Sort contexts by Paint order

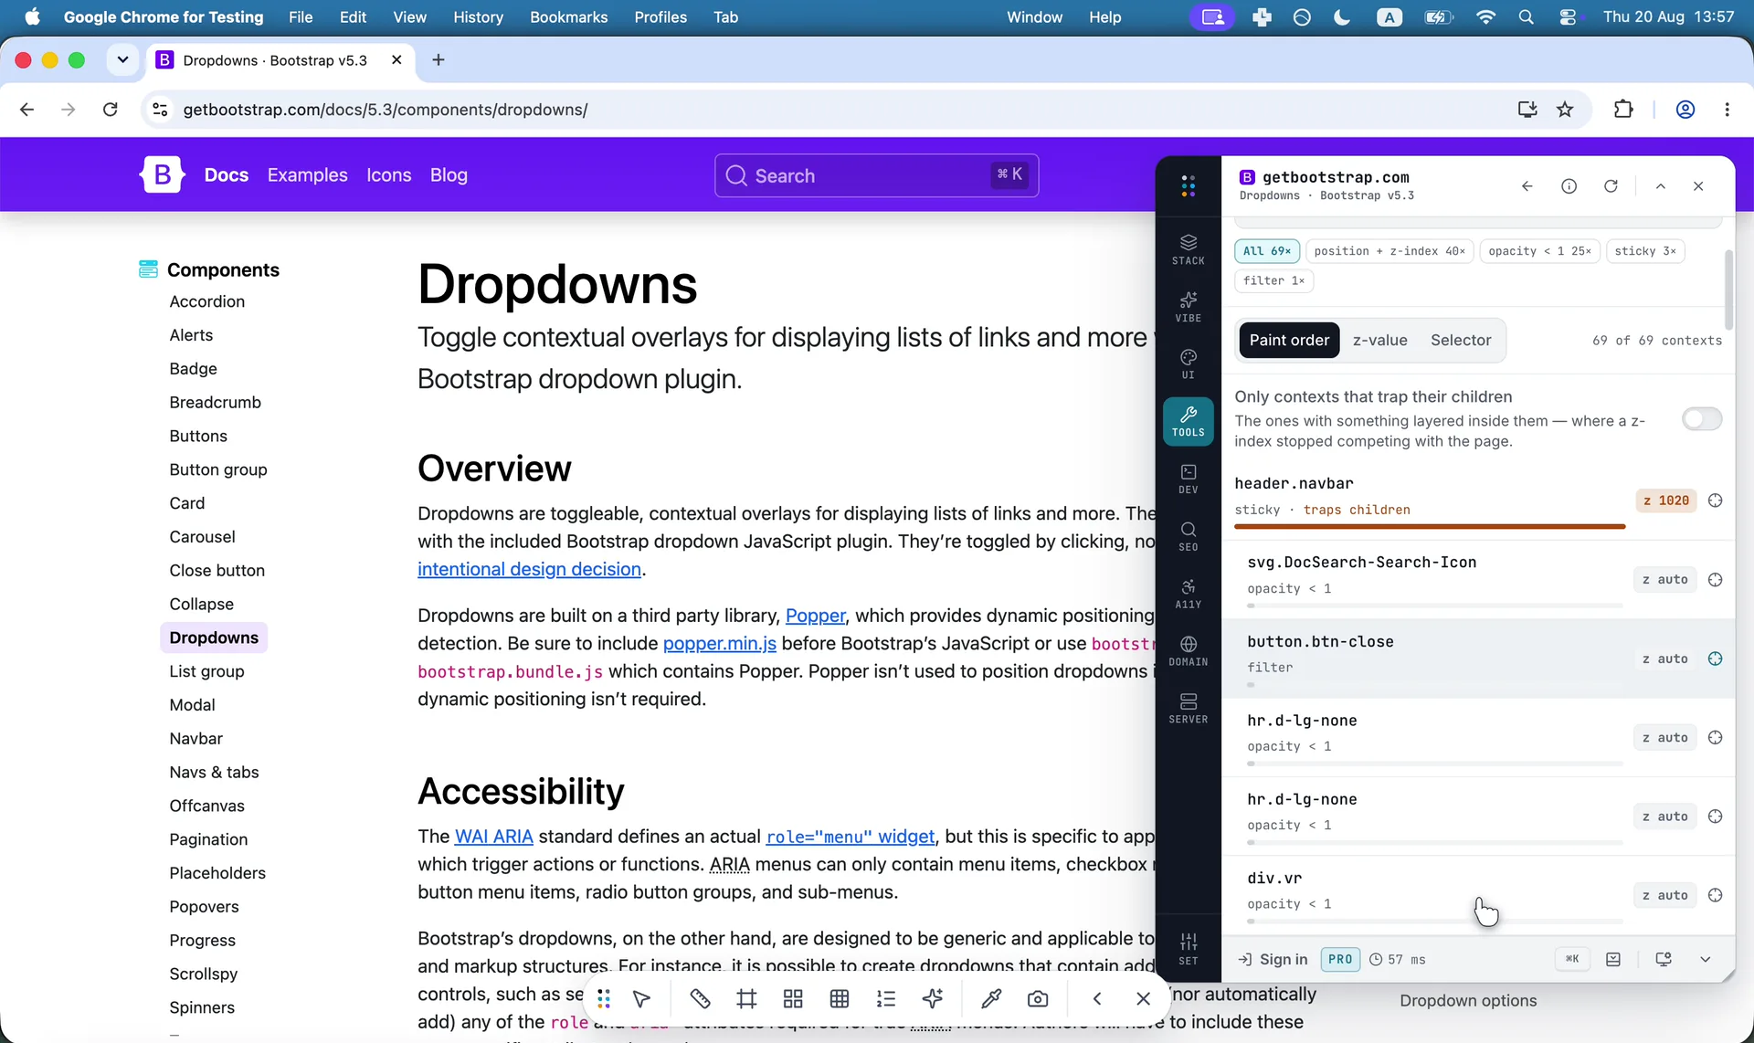1289,341
